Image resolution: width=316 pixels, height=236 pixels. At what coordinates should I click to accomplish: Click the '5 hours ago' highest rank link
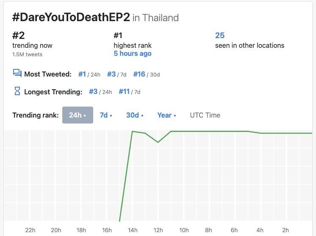coord(133,54)
